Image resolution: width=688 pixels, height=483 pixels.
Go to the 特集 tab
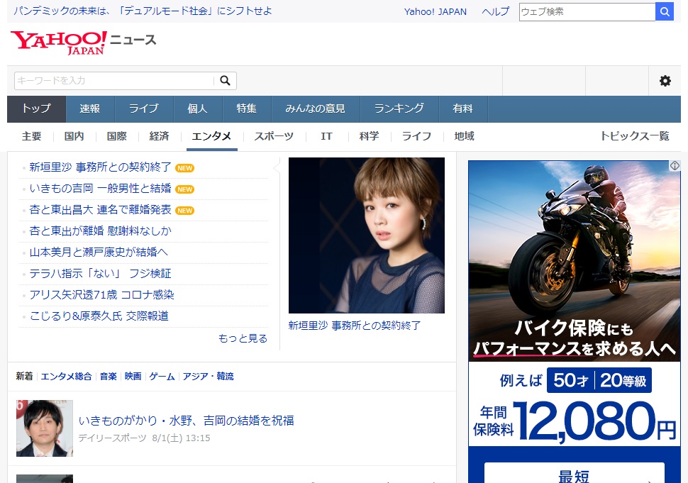coord(247,109)
